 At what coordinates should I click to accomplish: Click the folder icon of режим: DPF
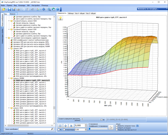12,49
